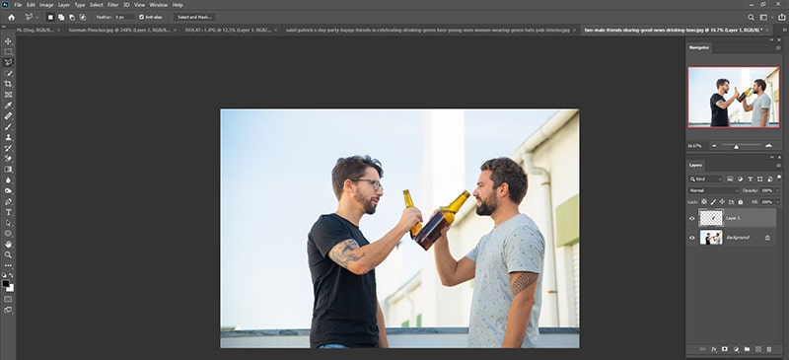789x360 pixels.
Task: Hide the Background layer eye
Action: click(x=692, y=238)
